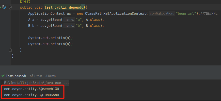Click B.class argument in getBean
The width and height of the screenshot is (221, 101).
[93, 26]
